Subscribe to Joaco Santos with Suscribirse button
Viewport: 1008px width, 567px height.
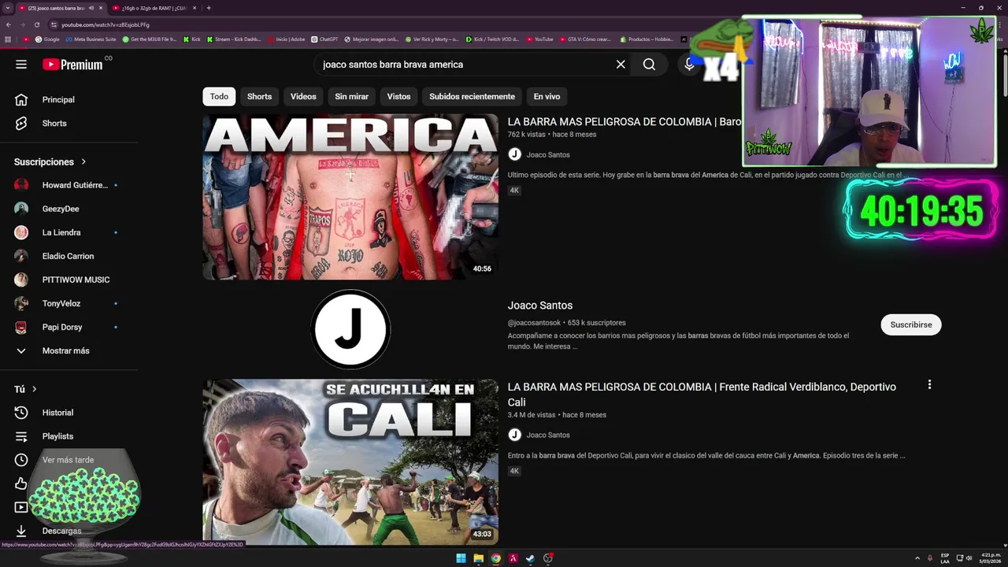(911, 324)
